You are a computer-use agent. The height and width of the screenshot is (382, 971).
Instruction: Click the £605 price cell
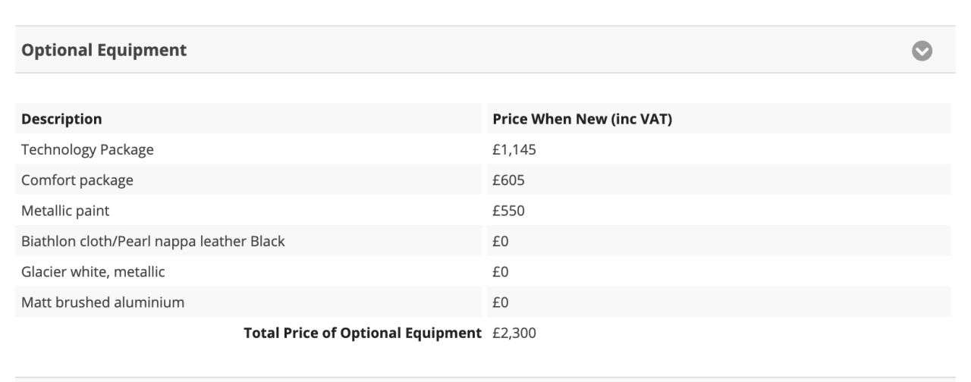[x=508, y=180]
